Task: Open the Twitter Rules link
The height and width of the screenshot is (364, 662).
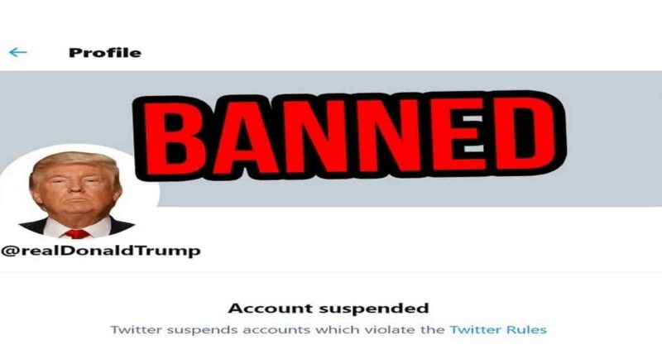Action: coord(498,330)
